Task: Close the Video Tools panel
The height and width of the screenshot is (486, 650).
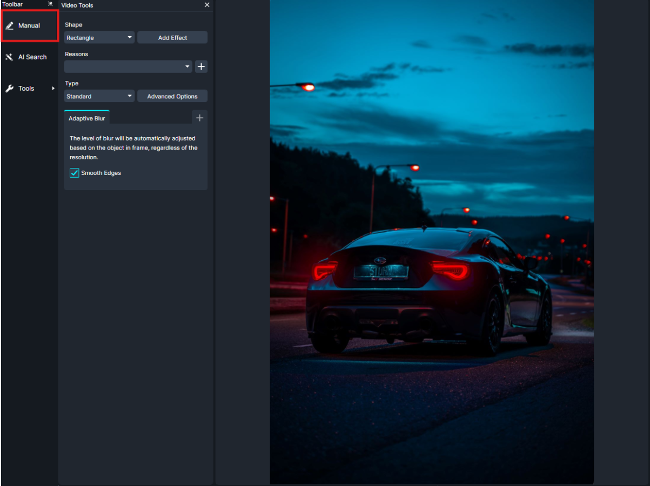Action: point(207,5)
